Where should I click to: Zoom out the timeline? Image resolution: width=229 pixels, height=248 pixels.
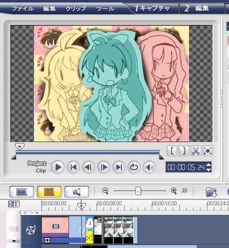pyautogui.click(x=105, y=191)
